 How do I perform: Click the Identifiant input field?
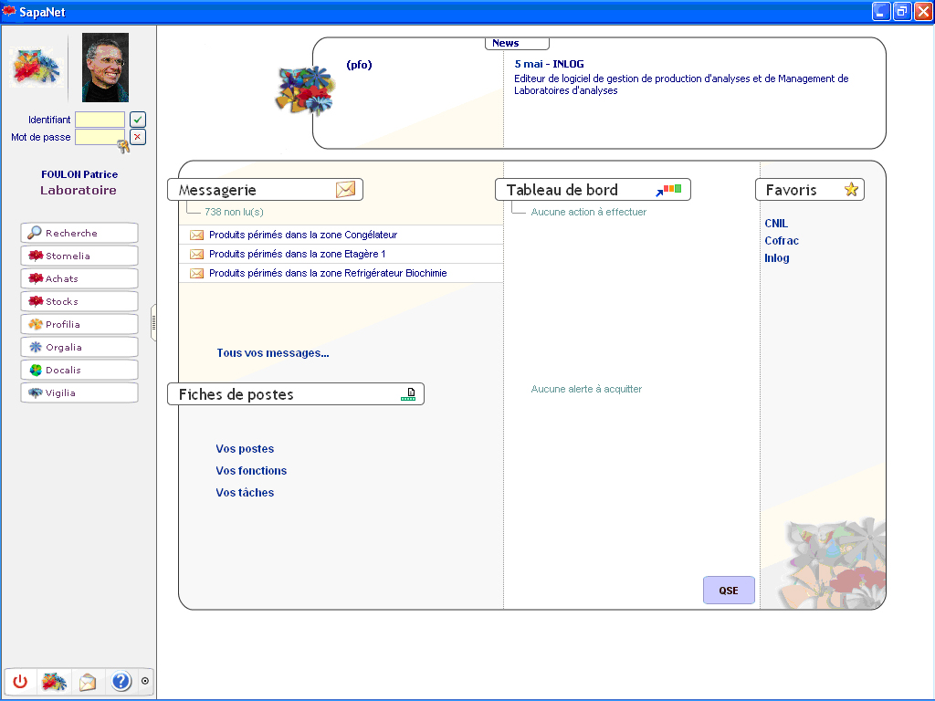100,120
